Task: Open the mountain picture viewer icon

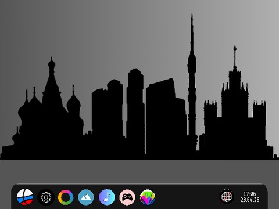Action: pyautogui.click(x=86, y=197)
